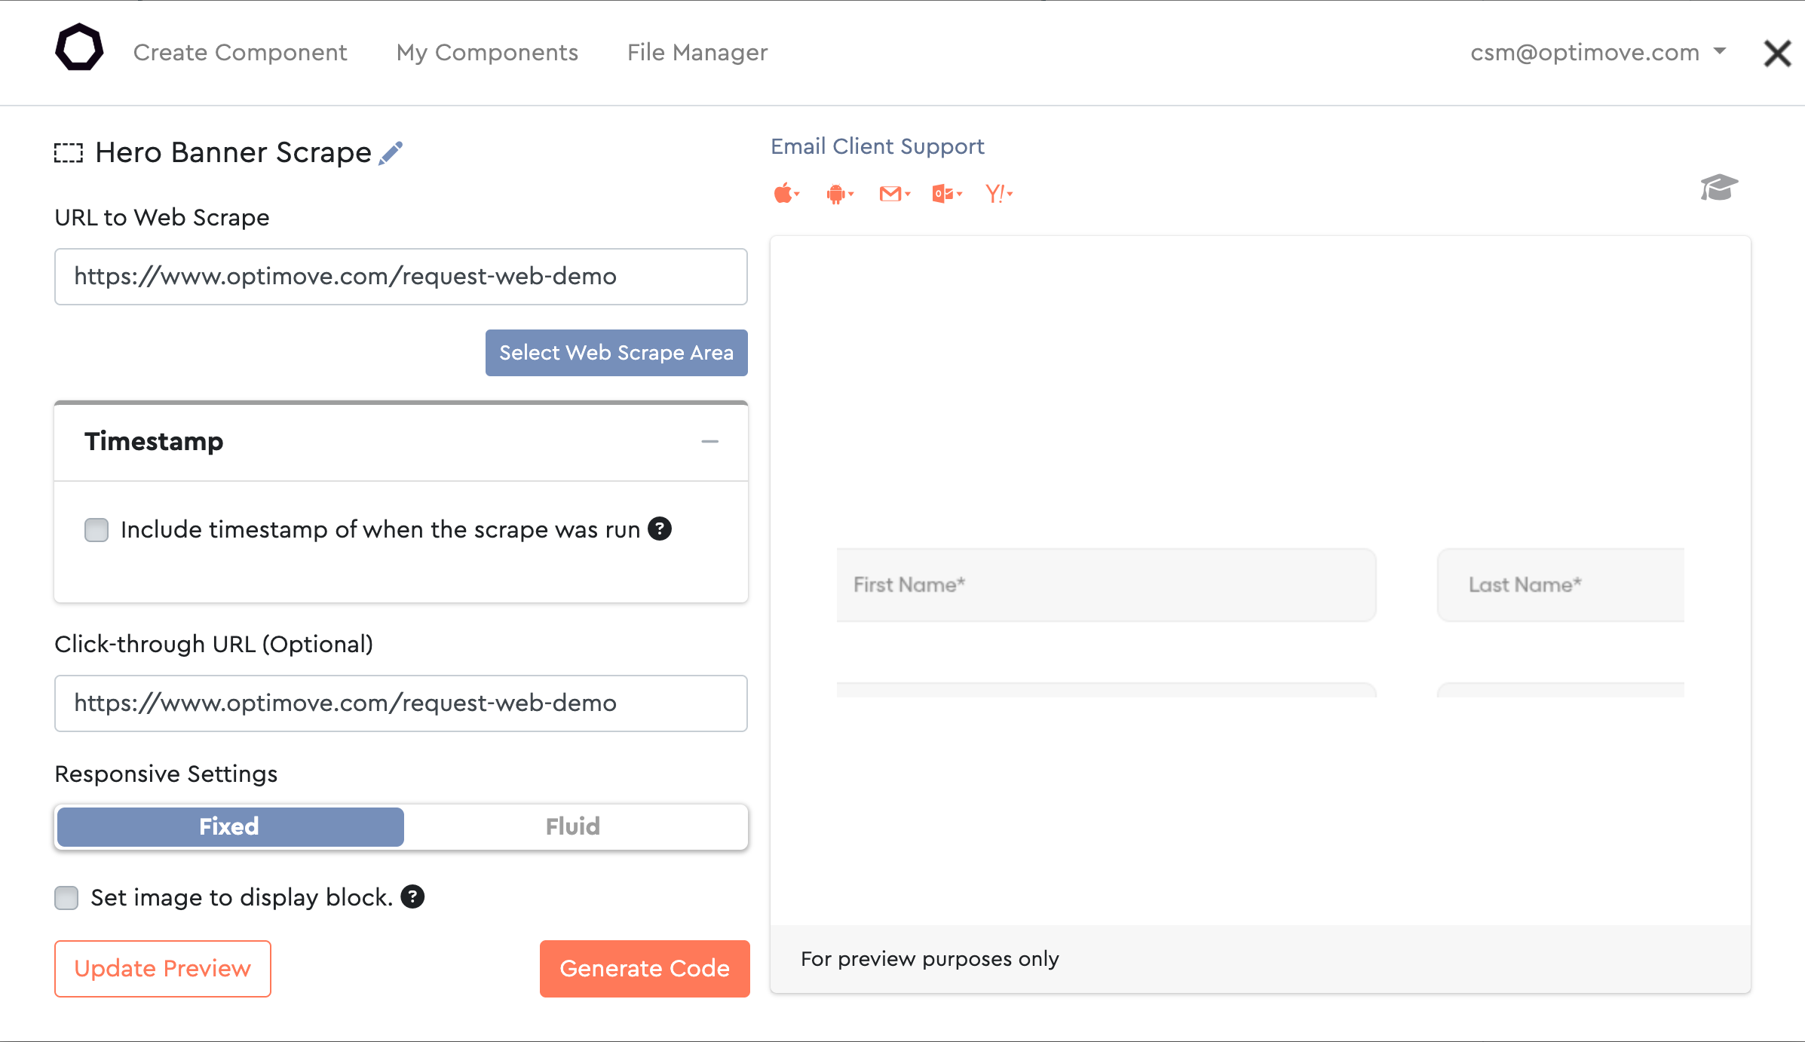
Task: Check Set image to display block
Action: pos(66,897)
